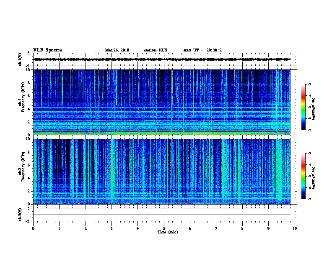Click time axis tick label "0"
332x256 pixels.
click(33, 228)
